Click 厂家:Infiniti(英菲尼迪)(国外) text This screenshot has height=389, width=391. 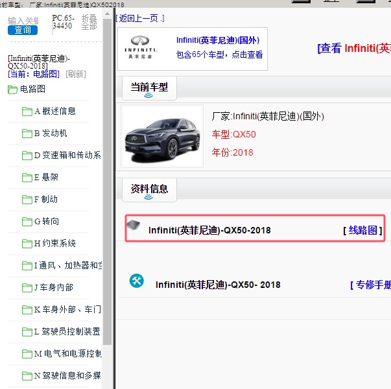coord(268,117)
